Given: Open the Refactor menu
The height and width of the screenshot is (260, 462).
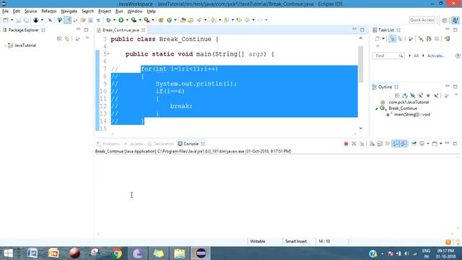Looking at the screenshot, I should pos(49,12).
